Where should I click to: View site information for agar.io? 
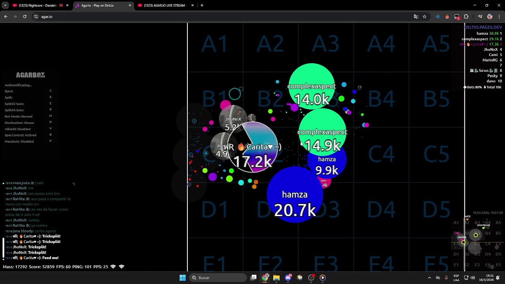click(x=36, y=17)
